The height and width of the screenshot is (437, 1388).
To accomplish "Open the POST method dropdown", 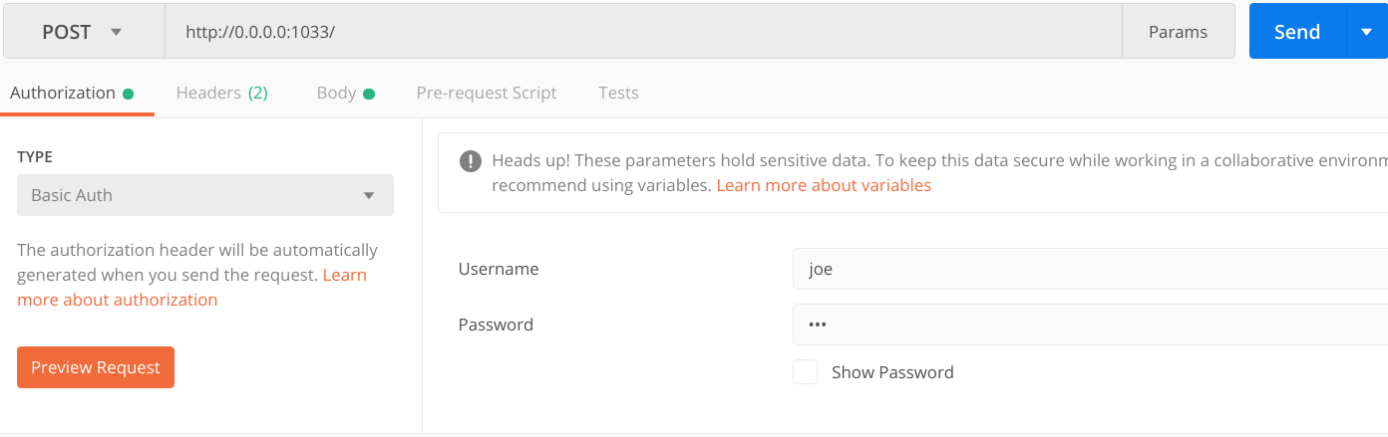I will point(84,32).
